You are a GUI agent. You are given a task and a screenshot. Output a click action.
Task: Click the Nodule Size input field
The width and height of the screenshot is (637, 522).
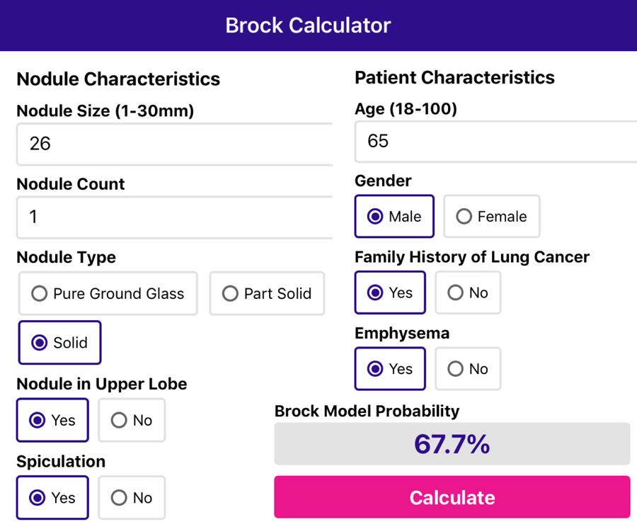pos(174,144)
